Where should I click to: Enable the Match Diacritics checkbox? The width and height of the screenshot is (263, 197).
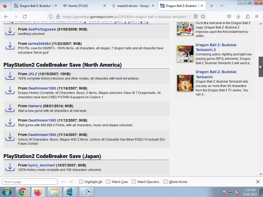click(134, 182)
